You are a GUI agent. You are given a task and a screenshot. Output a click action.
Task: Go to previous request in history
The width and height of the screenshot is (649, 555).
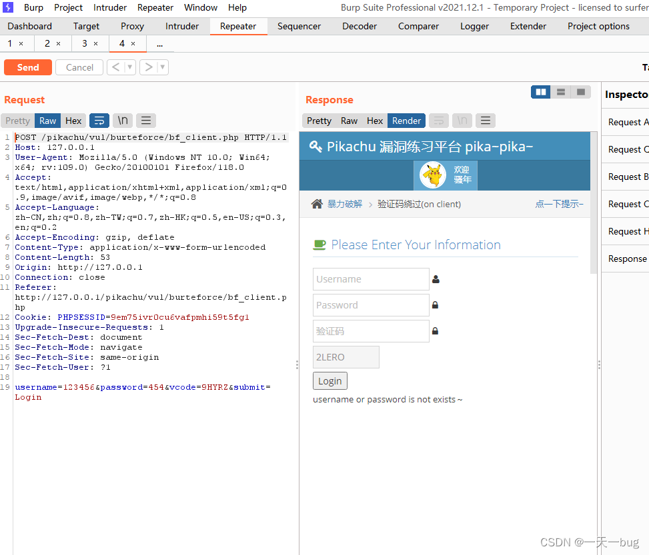pos(116,67)
